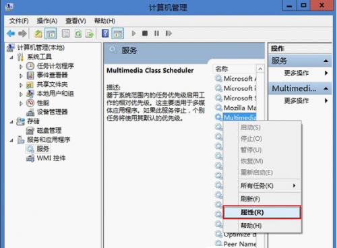337x248 pixels.
Task: Click the Multimedia Class Scheduler heading
Action: pyautogui.click(x=150, y=71)
